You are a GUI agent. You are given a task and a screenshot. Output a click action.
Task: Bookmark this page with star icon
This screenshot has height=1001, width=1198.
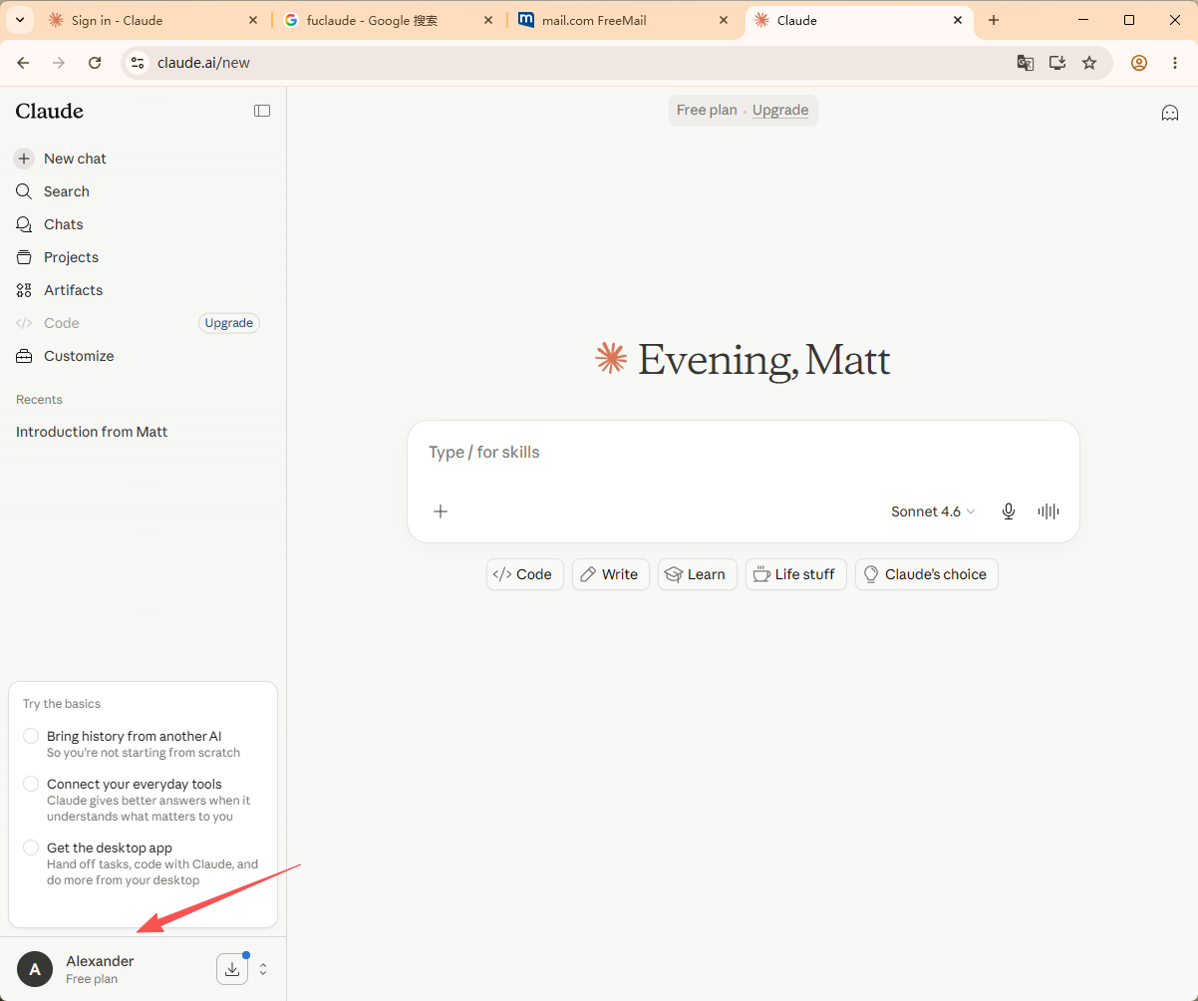(1089, 63)
